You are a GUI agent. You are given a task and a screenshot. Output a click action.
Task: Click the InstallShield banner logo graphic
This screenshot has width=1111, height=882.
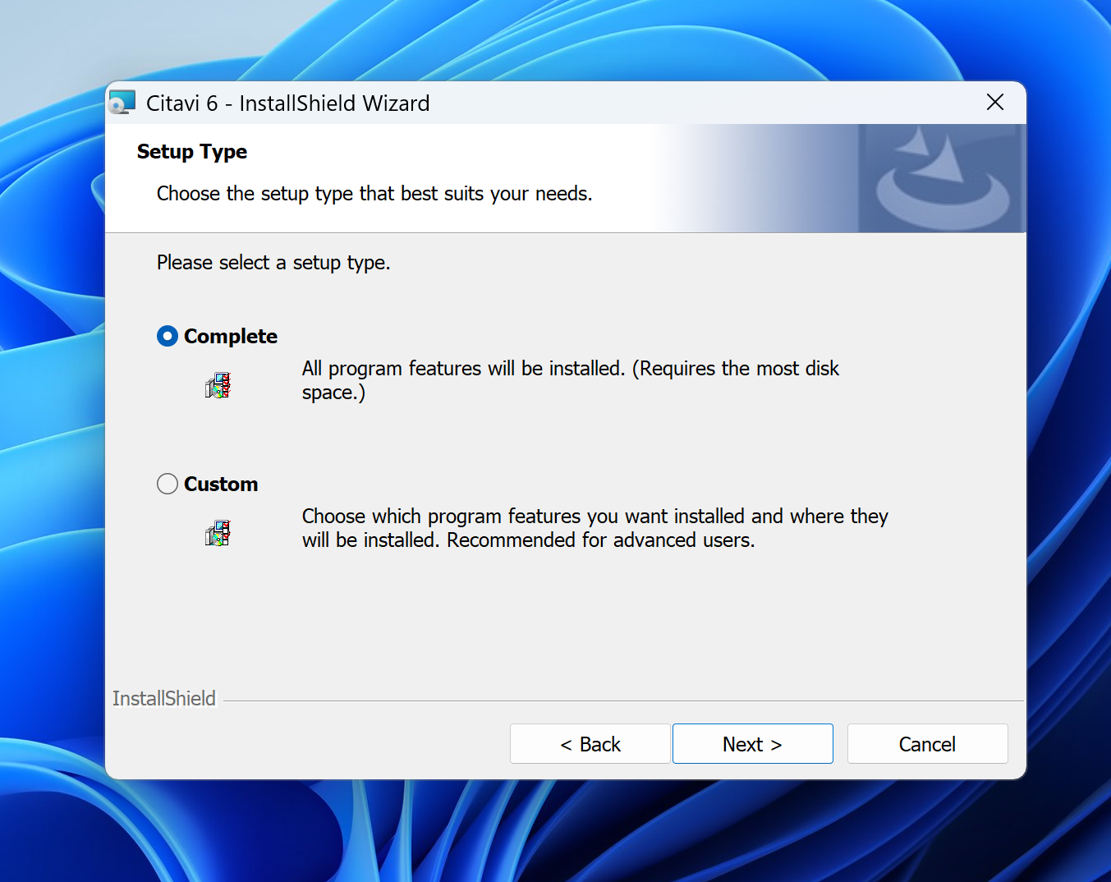[941, 179]
